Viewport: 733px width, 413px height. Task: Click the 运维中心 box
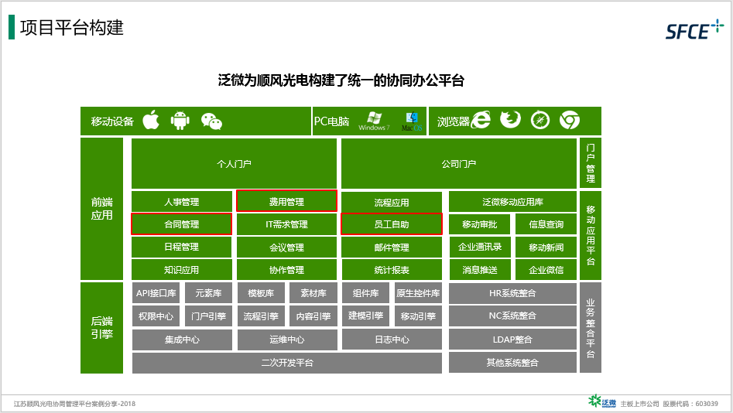pos(287,340)
